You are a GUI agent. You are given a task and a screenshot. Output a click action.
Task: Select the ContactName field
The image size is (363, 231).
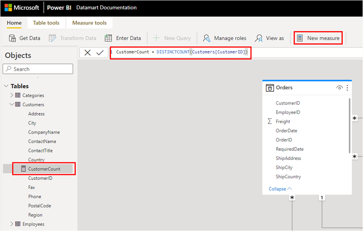click(x=42, y=141)
